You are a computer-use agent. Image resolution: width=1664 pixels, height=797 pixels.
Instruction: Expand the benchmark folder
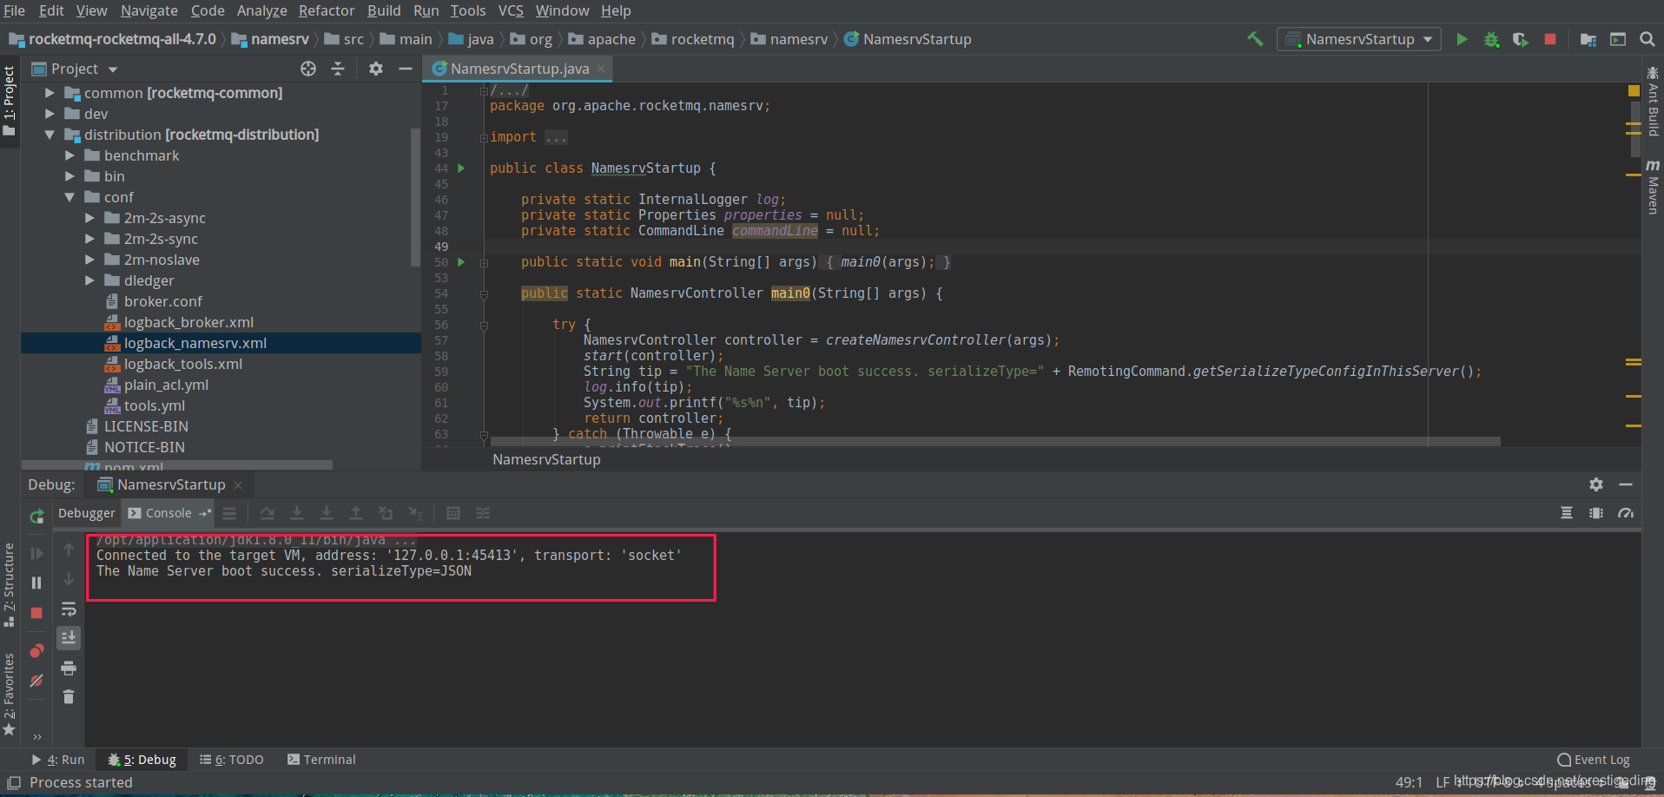point(69,155)
